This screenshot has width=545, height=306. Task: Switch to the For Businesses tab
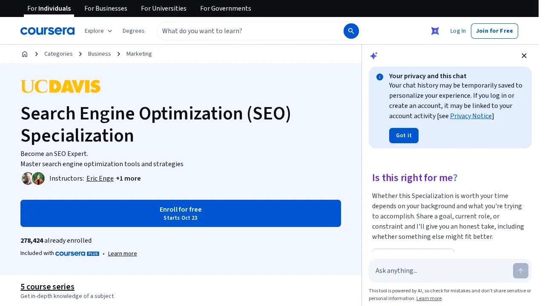click(x=106, y=8)
